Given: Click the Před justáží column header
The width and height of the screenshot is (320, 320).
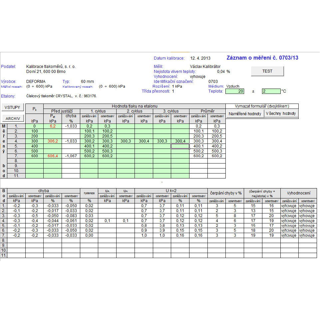Looking at the screenshot, I should click(62, 111).
